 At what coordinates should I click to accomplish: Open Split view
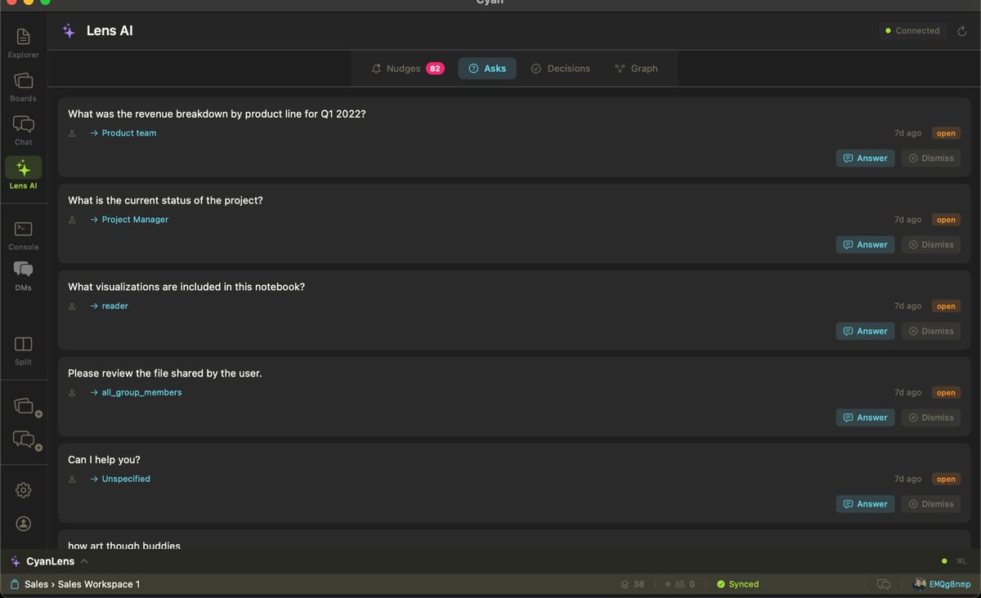(23, 347)
